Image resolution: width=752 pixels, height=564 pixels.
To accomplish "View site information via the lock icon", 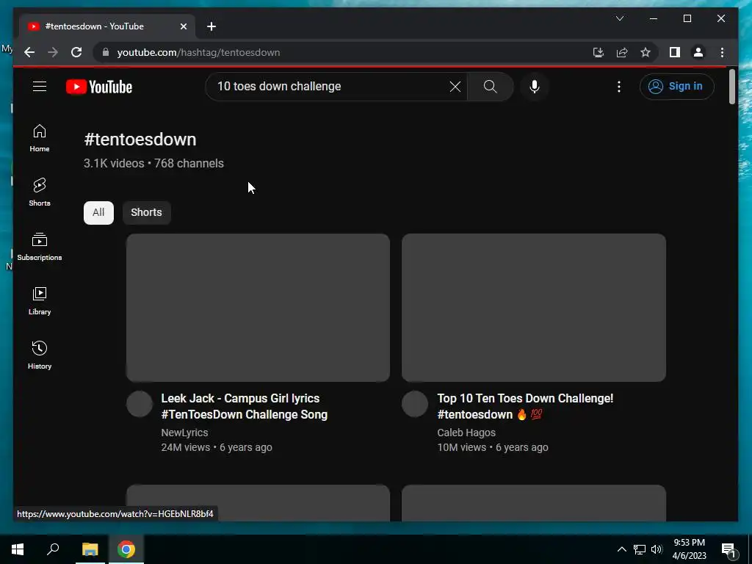I will tap(106, 52).
